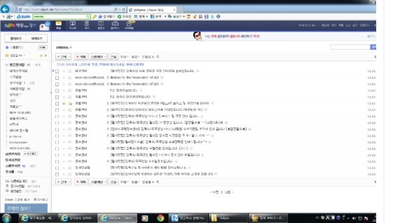Click the 편지쓰기 compose button

coord(16,39)
